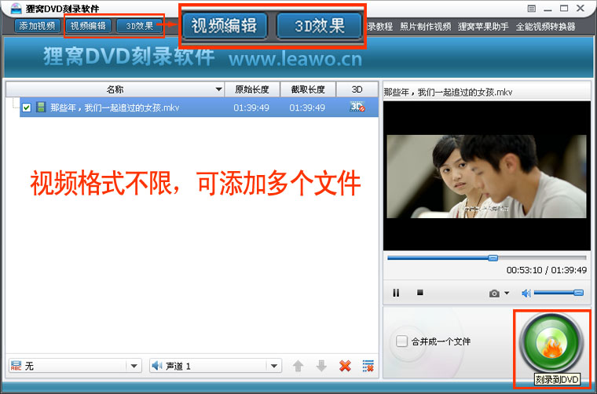The height and width of the screenshot is (394, 597).
Task: Click the time readout 00:53:10 / 01:39:49
Action: coord(547,270)
